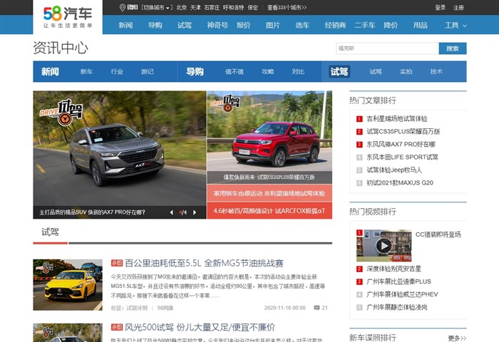Open video 深度体验别克安吉星
The image size is (499, 342).
393,269
